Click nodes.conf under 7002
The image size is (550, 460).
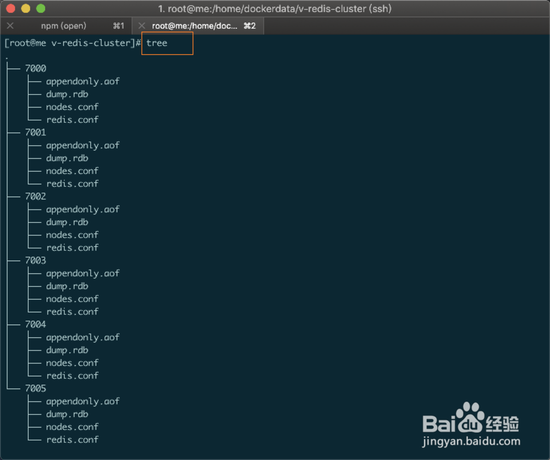72,235
